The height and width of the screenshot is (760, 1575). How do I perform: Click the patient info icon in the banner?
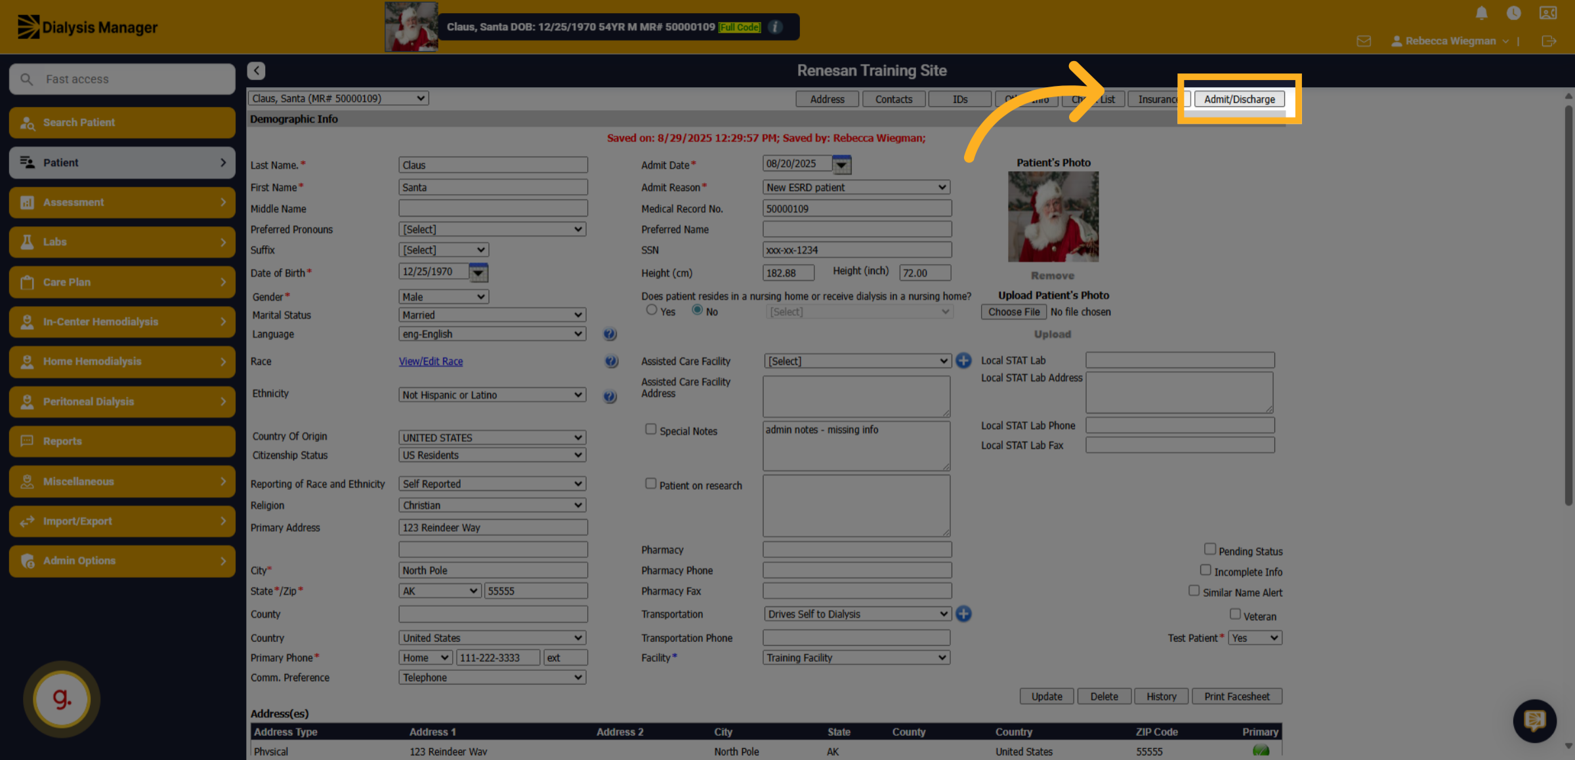[775, 27]
